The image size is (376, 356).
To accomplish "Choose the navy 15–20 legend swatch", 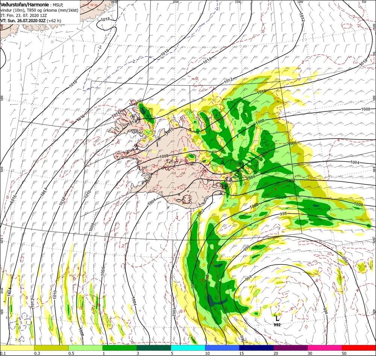I will (256, 348).
